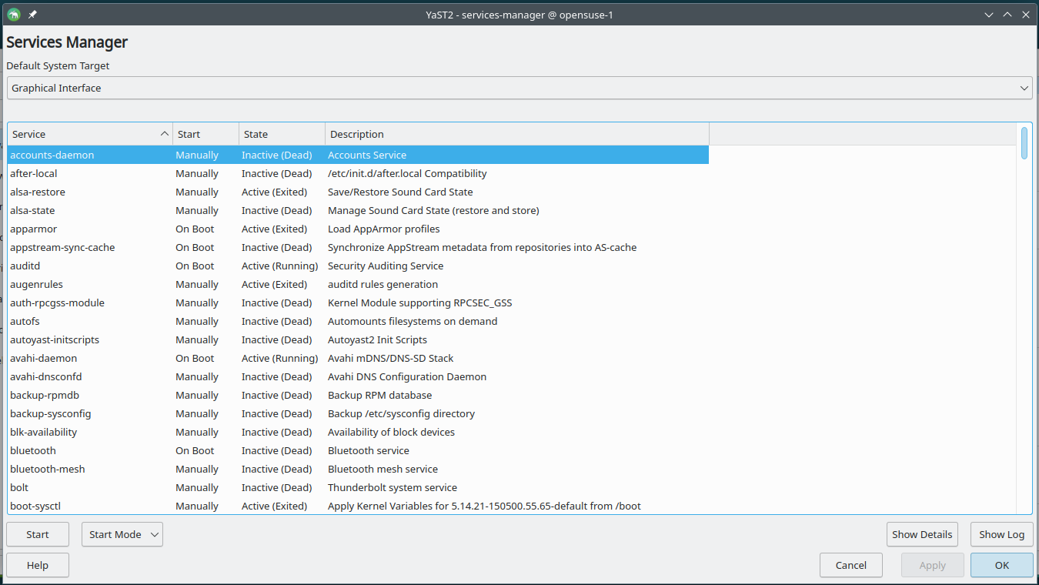Click the Show Log button
Image resolution: width=1039 pixels, height=585 pixels.
1001,534
